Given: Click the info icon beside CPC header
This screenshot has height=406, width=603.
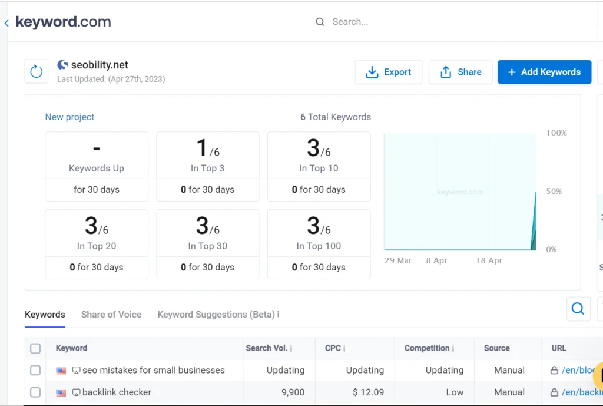Looking at the screenshot, I should pos(345,348).
